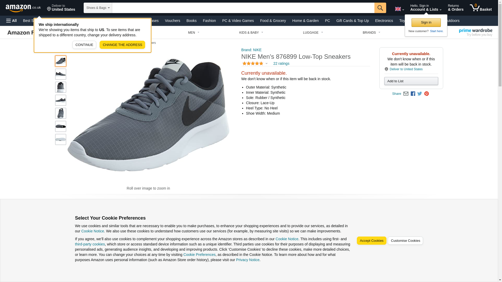
Task: Share the sneakers on Facebook
Action: 413,94
